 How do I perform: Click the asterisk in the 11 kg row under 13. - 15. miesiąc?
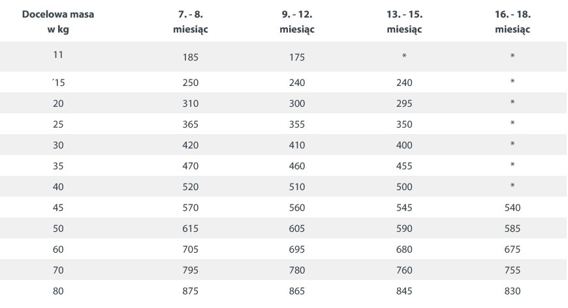[404, 57]
